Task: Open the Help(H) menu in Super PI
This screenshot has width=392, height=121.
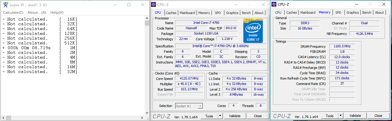Action: [57, 13]
